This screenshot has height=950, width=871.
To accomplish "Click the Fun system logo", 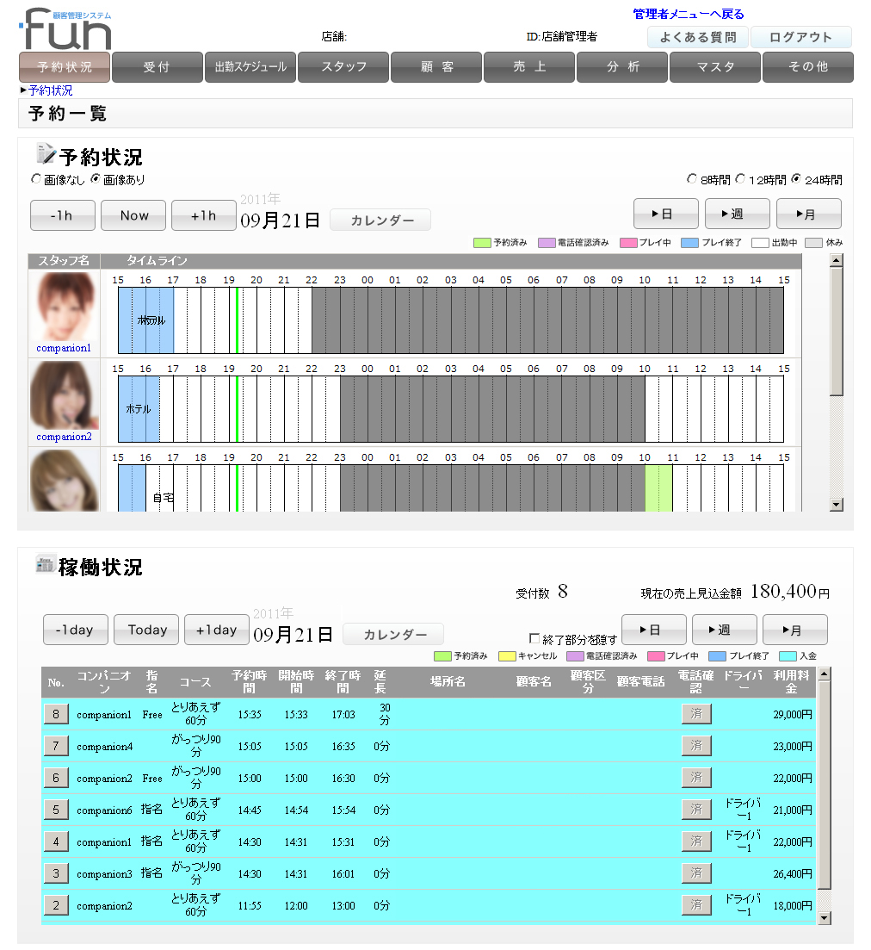I will 65,29.
